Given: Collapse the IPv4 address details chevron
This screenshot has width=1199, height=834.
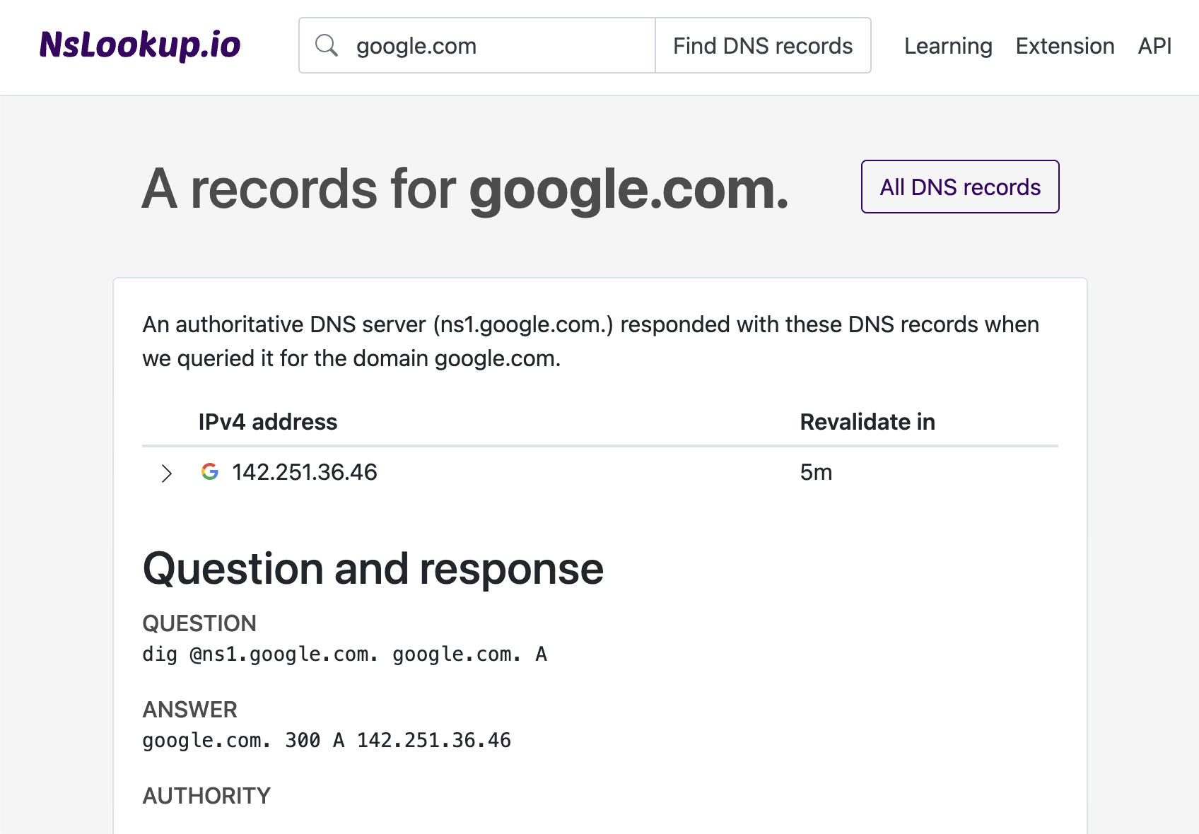Looking at the screenshot, I should 167,473.
